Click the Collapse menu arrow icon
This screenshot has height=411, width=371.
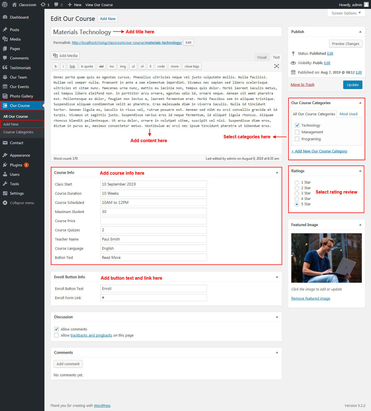(x=5, y=203)
